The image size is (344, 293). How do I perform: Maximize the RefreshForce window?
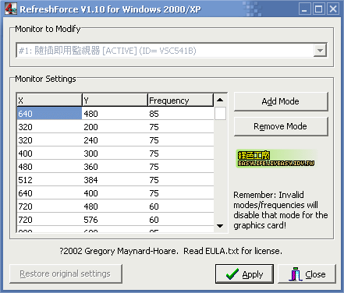[x=319, y=9]
